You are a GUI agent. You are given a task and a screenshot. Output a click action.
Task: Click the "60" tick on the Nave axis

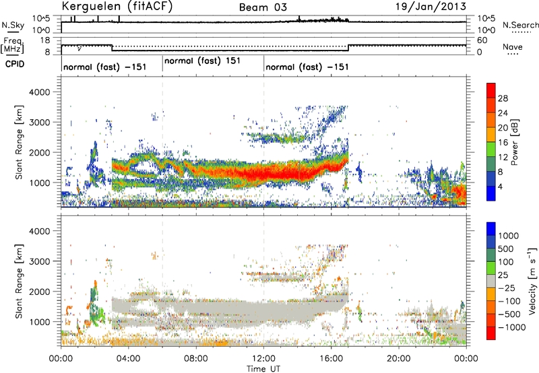pos(482,40)
